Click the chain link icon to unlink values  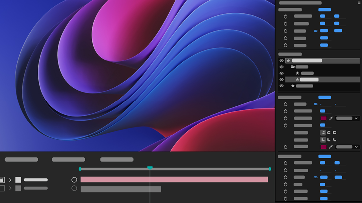click(316, 31)
